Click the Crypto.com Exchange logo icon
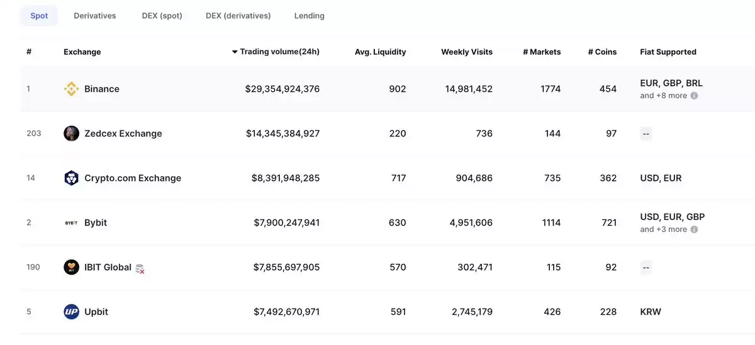 click(72, 178)
